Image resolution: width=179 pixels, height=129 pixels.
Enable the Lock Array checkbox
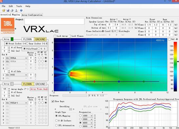click(55, 36)
